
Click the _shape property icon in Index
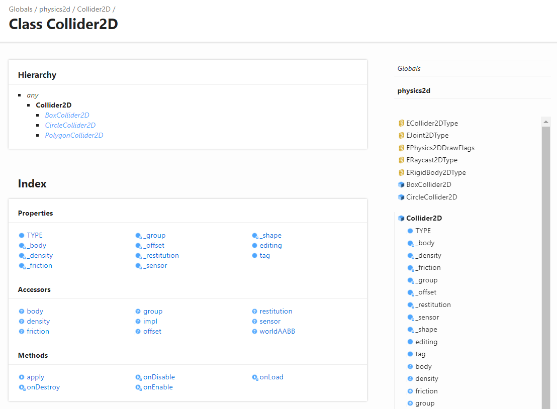click(x=255, y=236)
